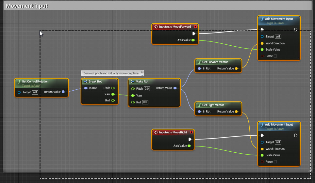Click Return Value pin on Get Control Rotation

[x=63, y=92]
